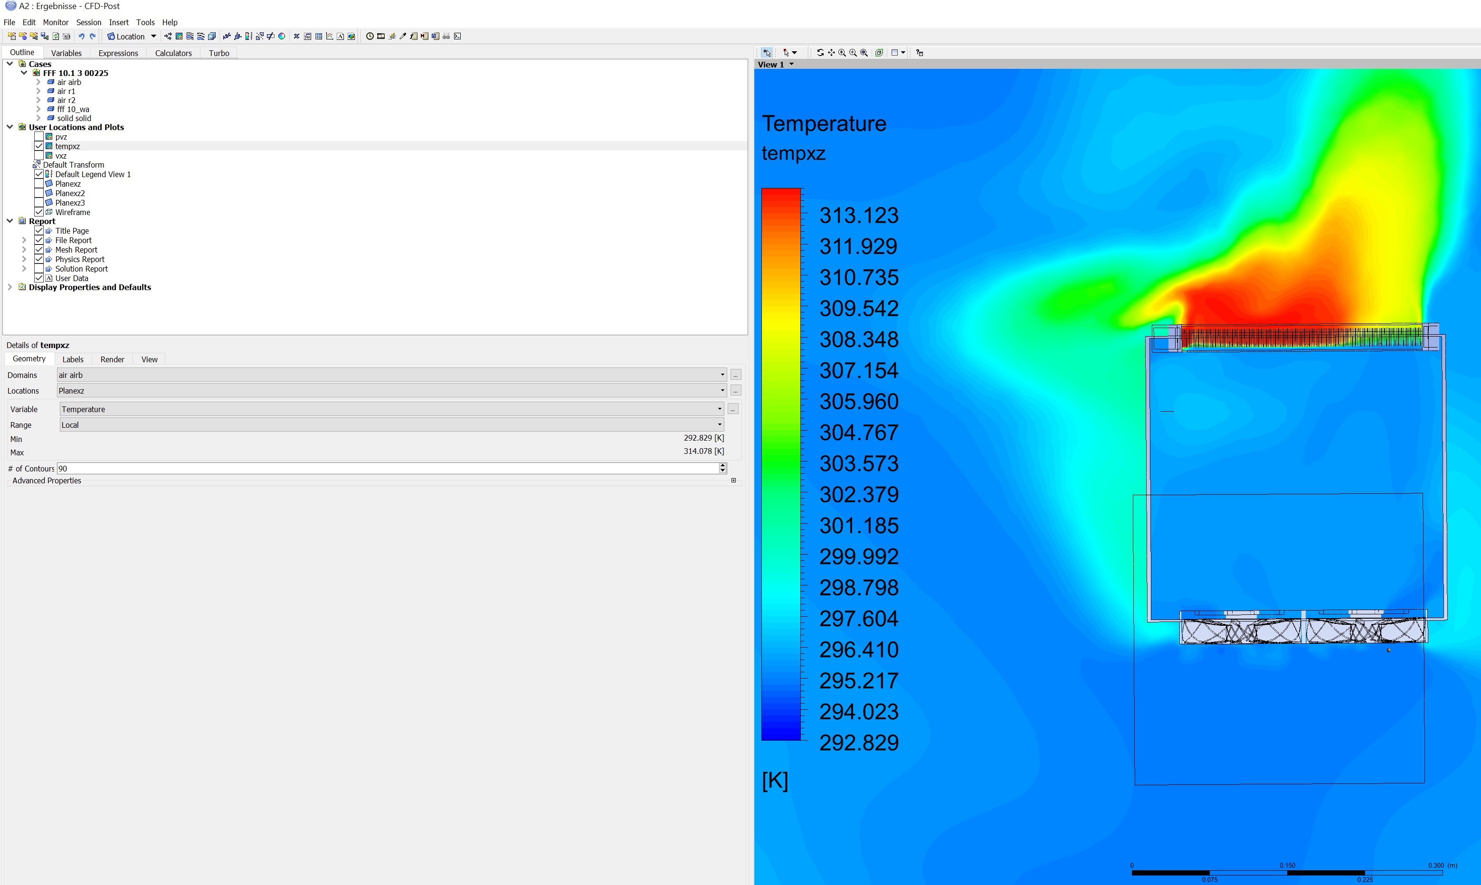Click the Domains ellipsis browse button
This screenshot has height=885, width=1481.
pos(735,375)
